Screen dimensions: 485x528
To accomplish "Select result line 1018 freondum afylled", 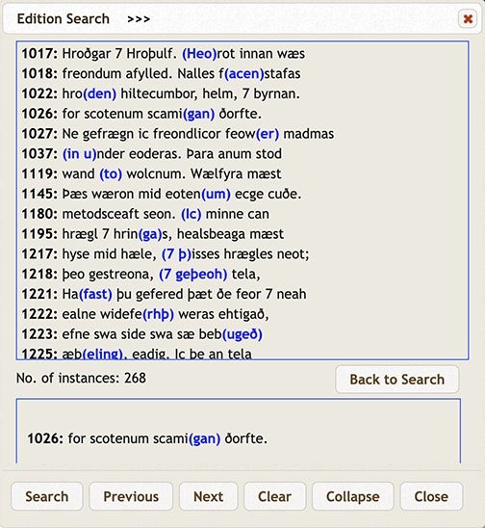I will 161,74.
